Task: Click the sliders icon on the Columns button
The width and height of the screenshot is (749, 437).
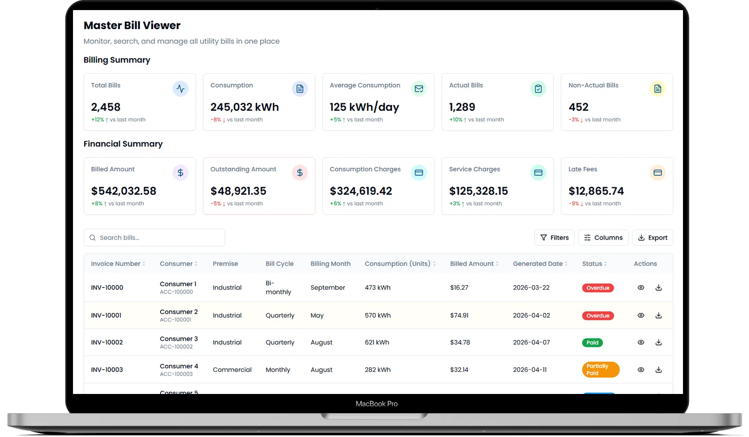Action: pyautogui.click(x=587, y=238)
